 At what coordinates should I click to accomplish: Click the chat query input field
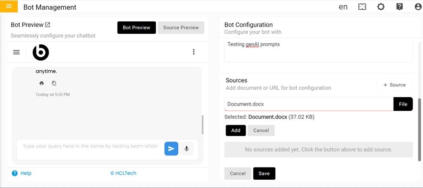[90, 147]
